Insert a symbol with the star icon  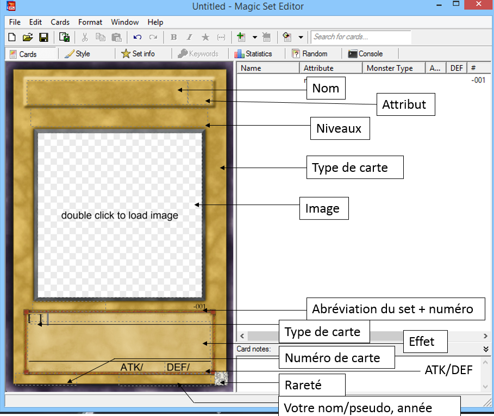205,37
